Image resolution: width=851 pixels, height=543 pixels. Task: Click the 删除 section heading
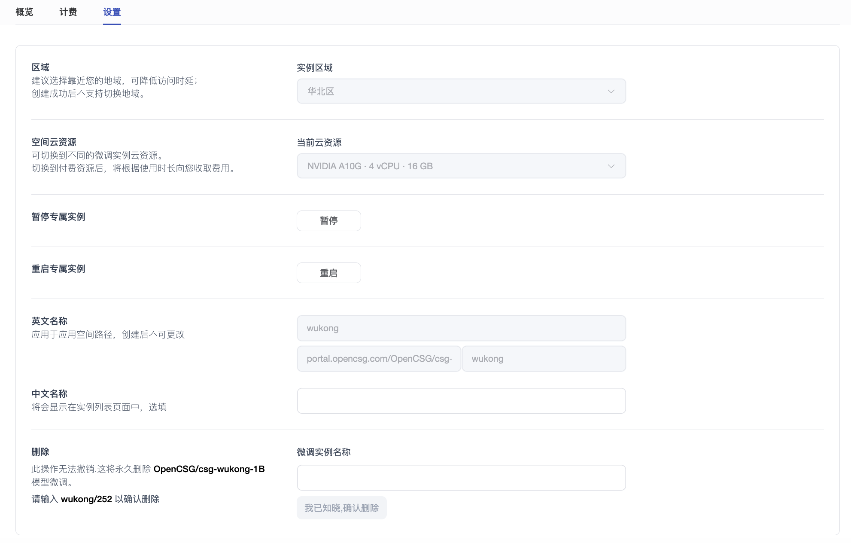pos(40,452)
